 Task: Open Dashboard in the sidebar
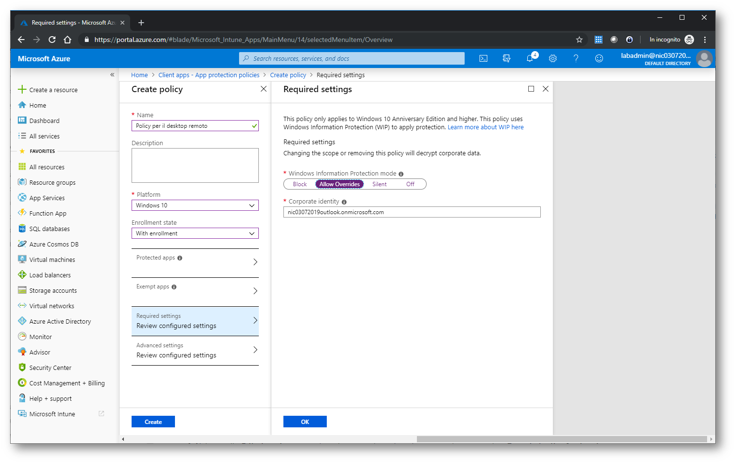(44, 121)
